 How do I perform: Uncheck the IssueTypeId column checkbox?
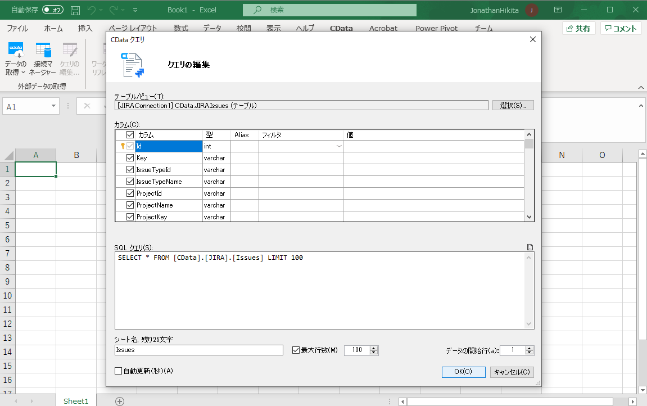tap(130, 170)
